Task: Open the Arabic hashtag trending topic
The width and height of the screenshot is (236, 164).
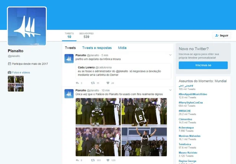Action: click(x=186, y=86)
